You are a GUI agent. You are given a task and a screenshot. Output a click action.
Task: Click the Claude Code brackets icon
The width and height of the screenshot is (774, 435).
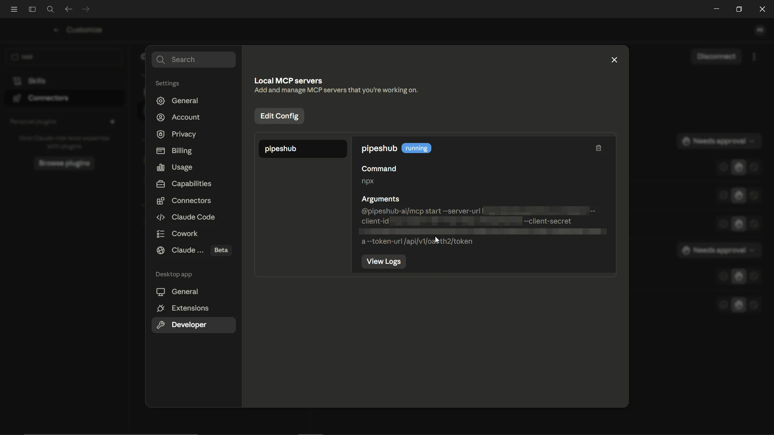(161, 217)
